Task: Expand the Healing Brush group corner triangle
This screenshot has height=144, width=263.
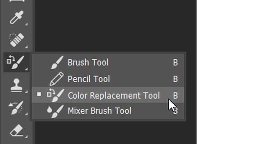Action: [x=26, y=47]
